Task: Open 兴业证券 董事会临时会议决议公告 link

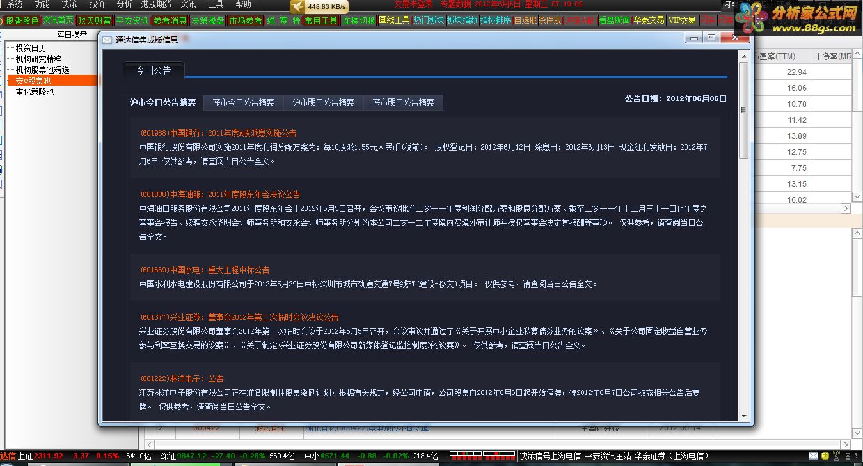Action: pos(239,317)
